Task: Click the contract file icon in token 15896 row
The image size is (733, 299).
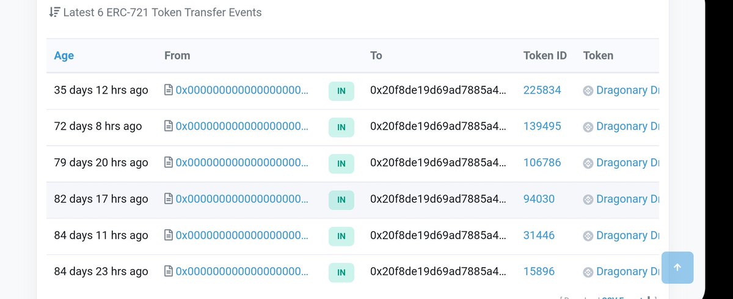Action: [169, 271]
